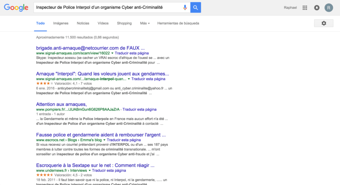340x185 pixels.
Task: Click the www.signal-arnaques.com/scam/view/16022 URL
Action: (73, 53)
